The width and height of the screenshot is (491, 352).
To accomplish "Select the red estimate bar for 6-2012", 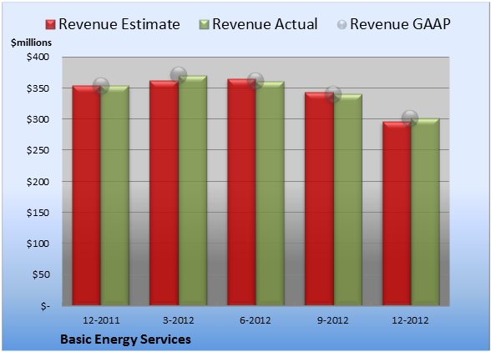I will [242, 192].
